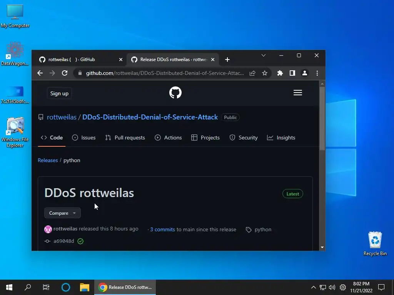The height and width of the screenshot is (295, 394).
Task: Click the tag icon next to python
Action: coord(249,230)
